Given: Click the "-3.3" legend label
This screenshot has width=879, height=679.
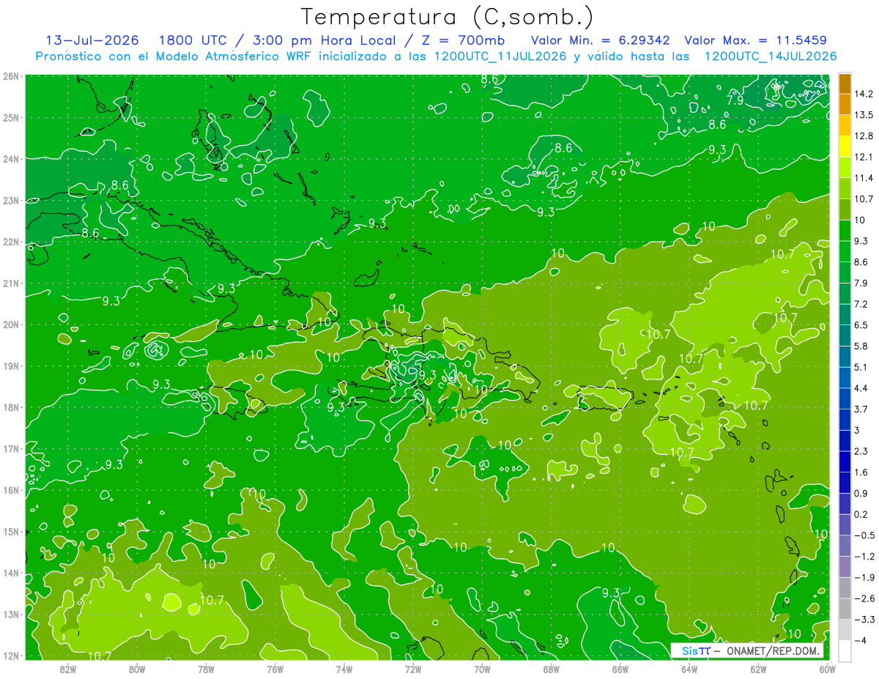Looking at the screenshot, I should 864,619.
